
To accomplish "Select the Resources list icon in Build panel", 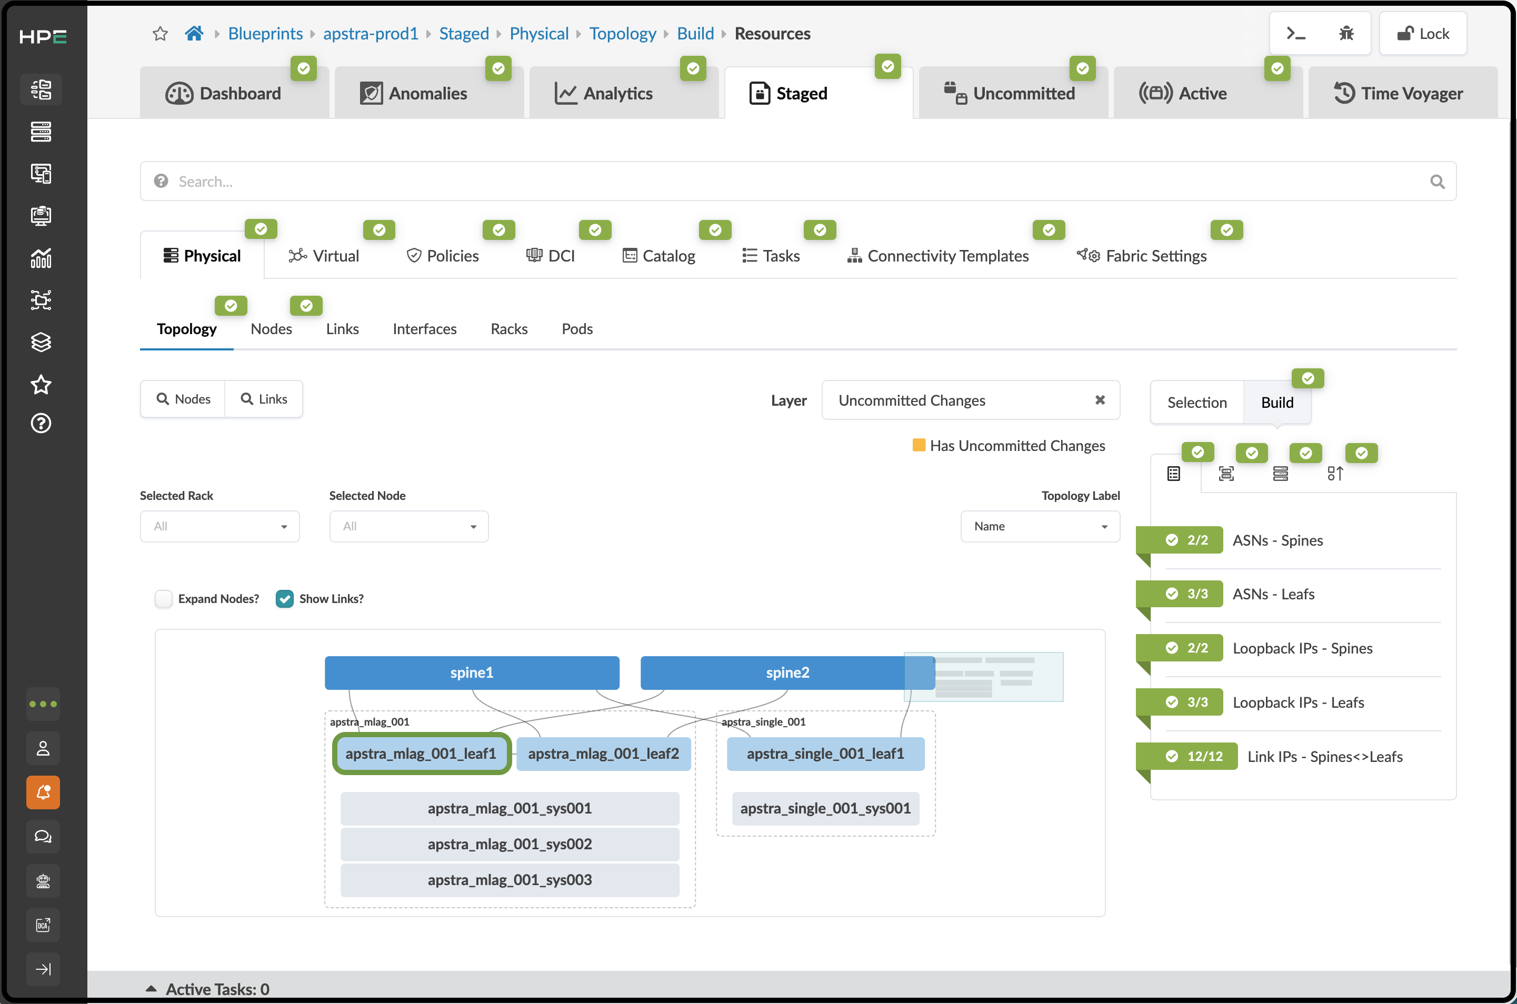I will point(1173,474).
